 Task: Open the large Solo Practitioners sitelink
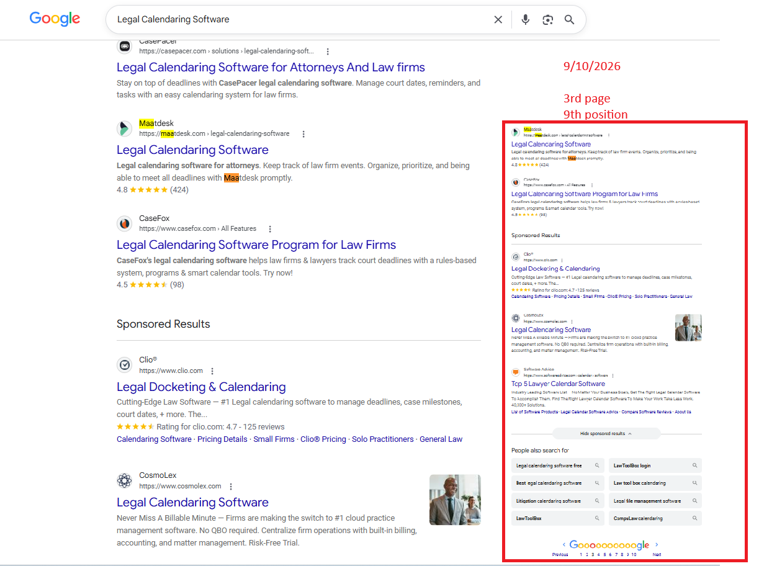click(x=383, y=439)
